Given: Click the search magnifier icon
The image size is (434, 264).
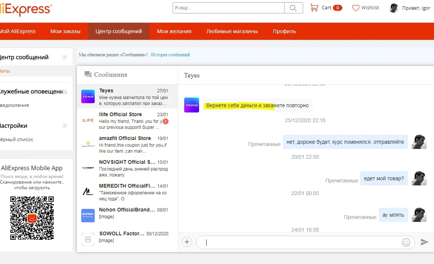Looking at the screenshot, I should (293, 8).
